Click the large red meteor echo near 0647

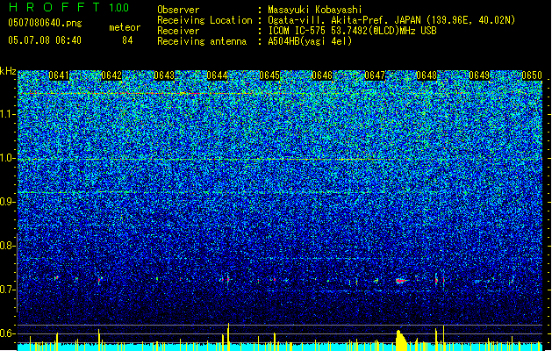coord(401,281)
